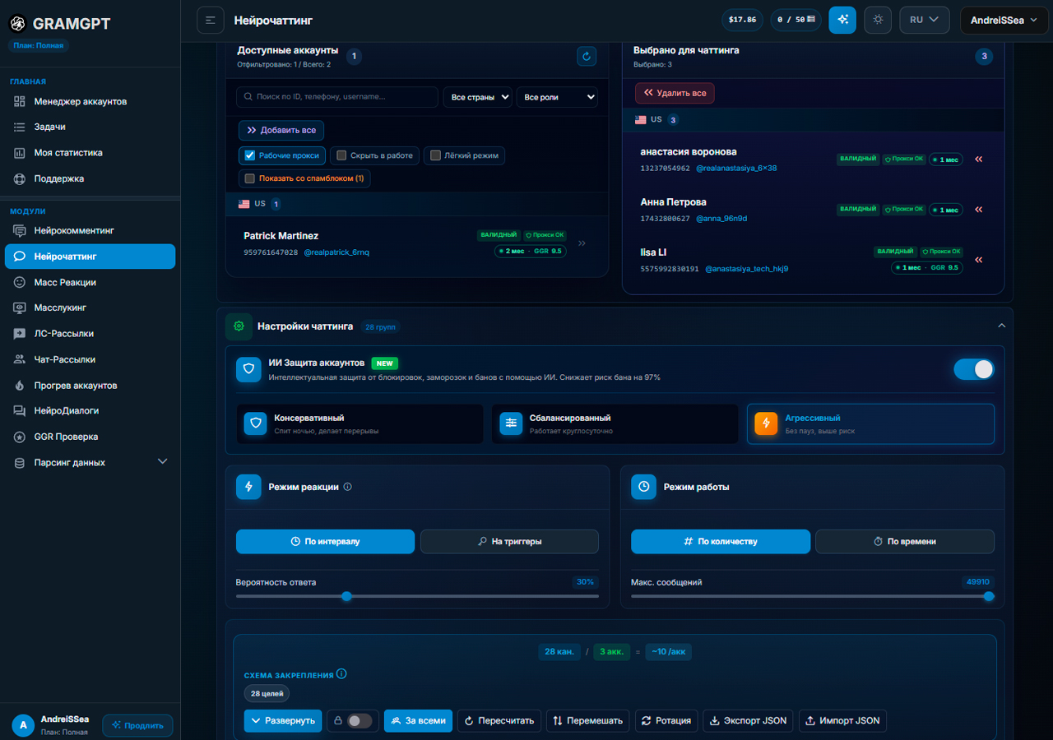This screenshot has height=740, width=1053.
Task: Click Добавить все button
Action: [281, 130]
